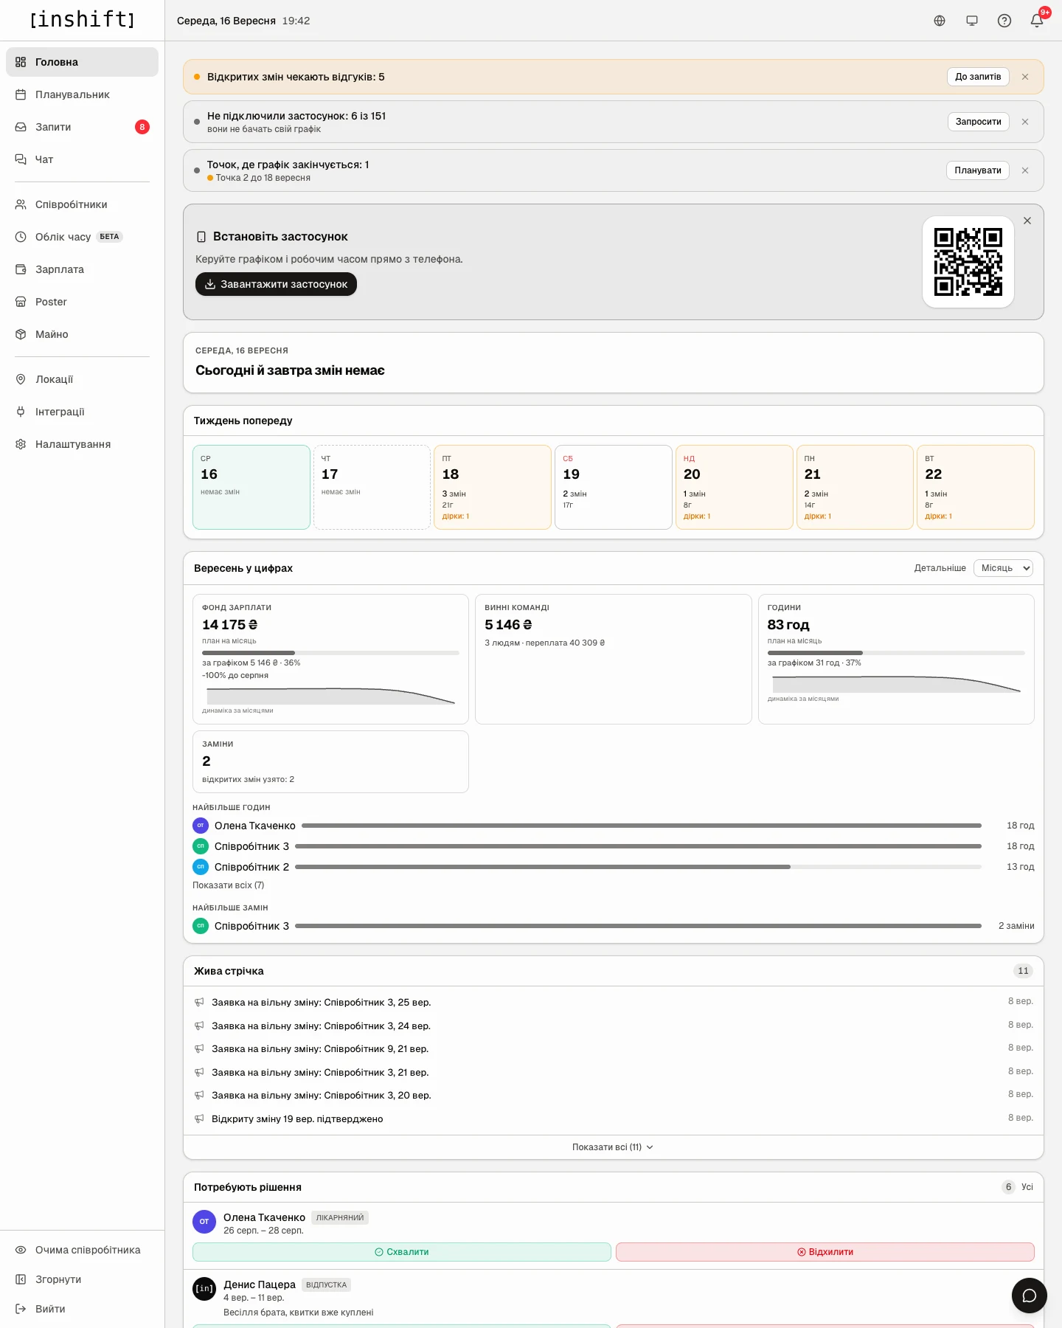
Task: Open the chat bubble widget
Action: pyautogui.click(x=1030, y=1296)
